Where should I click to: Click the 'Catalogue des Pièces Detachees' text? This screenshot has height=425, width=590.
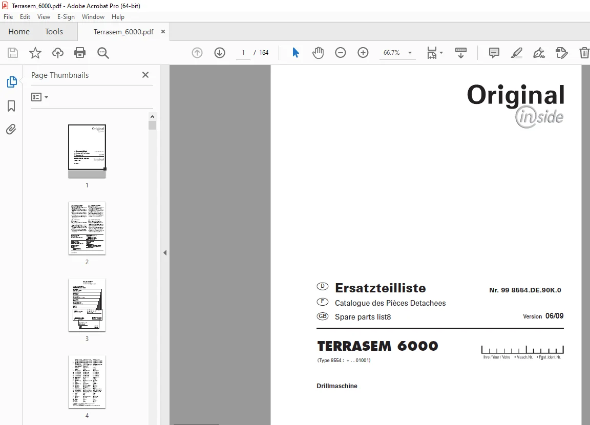[390, 303]
